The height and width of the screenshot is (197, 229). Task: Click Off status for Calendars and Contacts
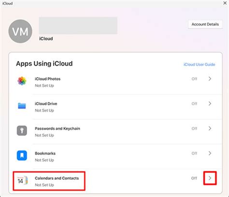click(194, 178)
